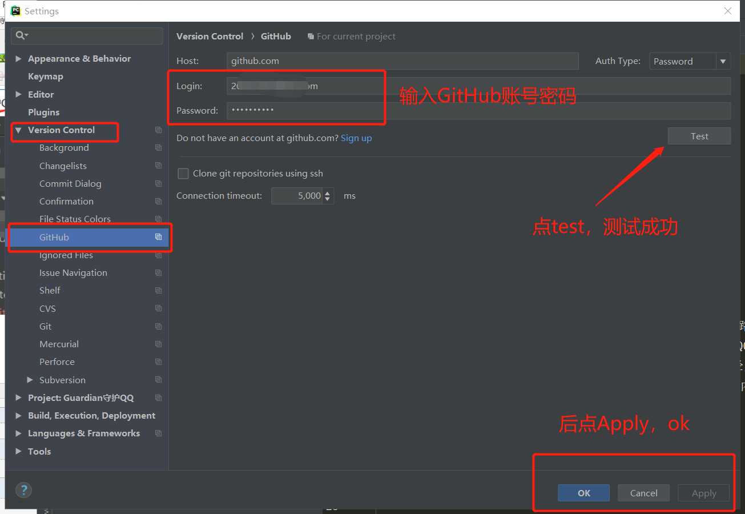745x514 pixels.
Task: Click the Test connection button
Action: [699, 136]
